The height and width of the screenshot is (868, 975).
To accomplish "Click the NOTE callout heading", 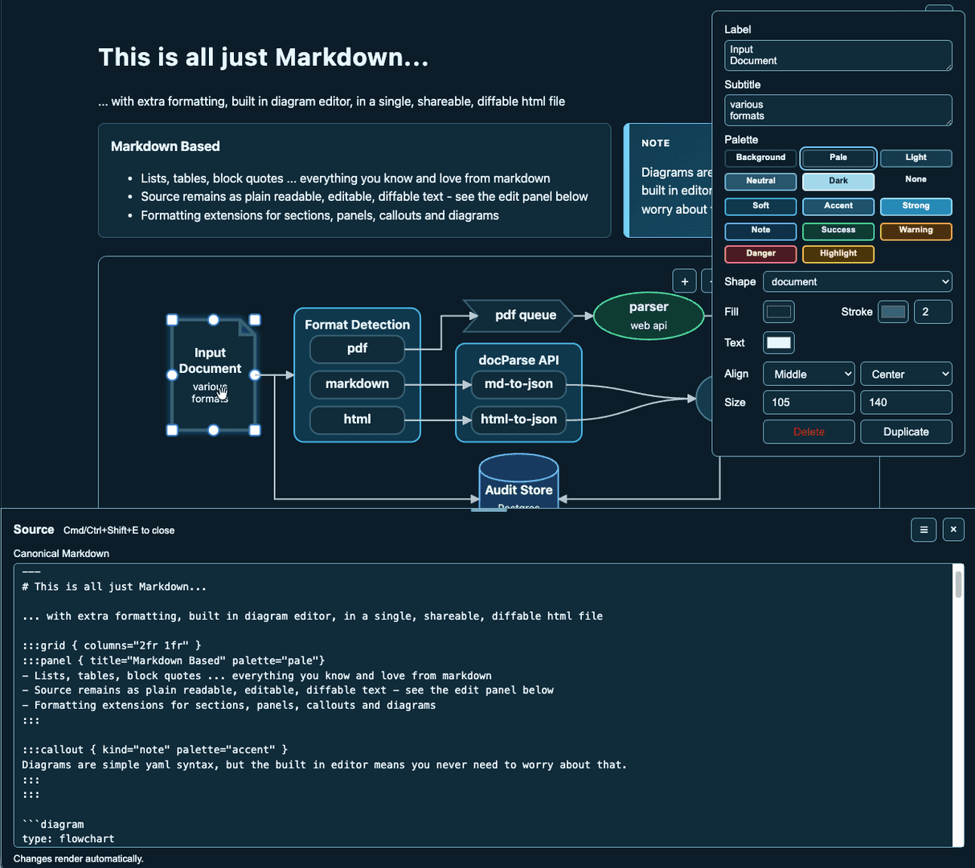I will [656, 143].
